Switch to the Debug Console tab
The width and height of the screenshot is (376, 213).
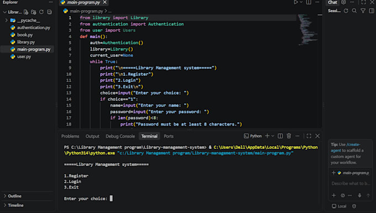120,136
